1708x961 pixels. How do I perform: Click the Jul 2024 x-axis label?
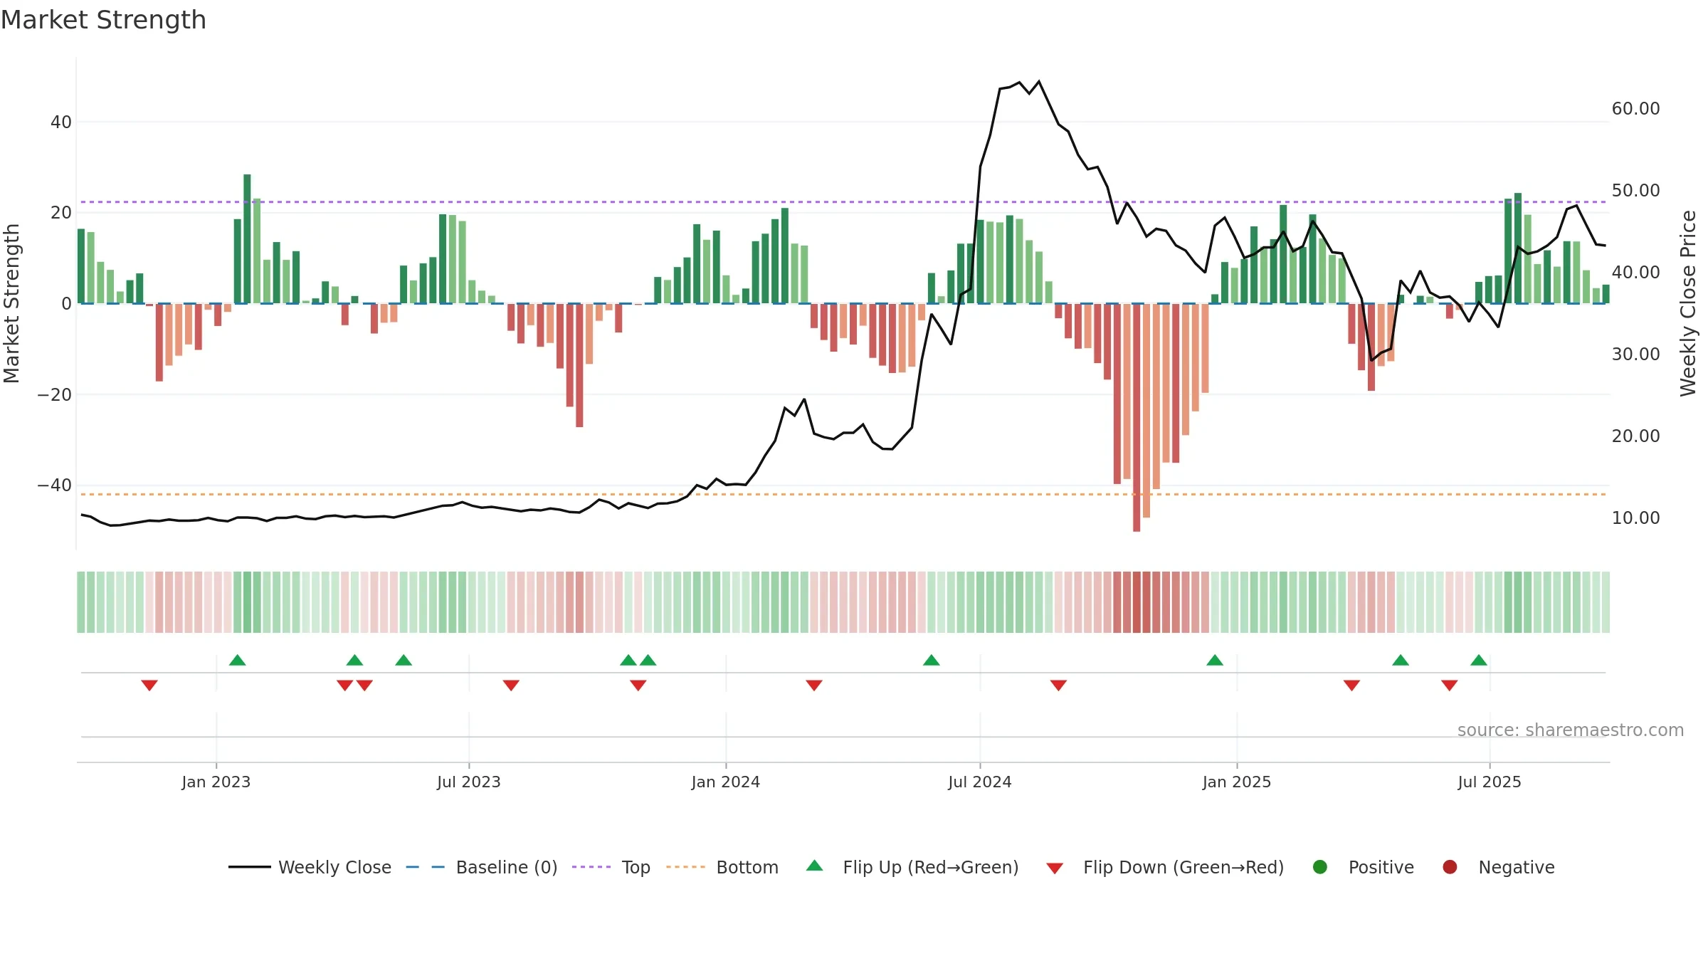pyautogui.click(x=980, y=782)
